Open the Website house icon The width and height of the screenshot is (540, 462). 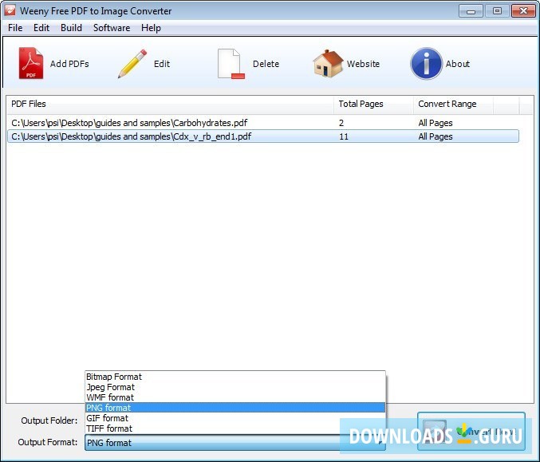328,63
